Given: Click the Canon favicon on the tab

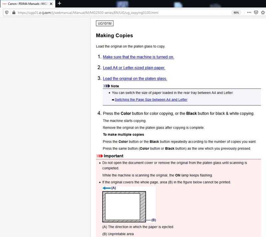Looking at the screenshot, I should [x=4, y=4].
